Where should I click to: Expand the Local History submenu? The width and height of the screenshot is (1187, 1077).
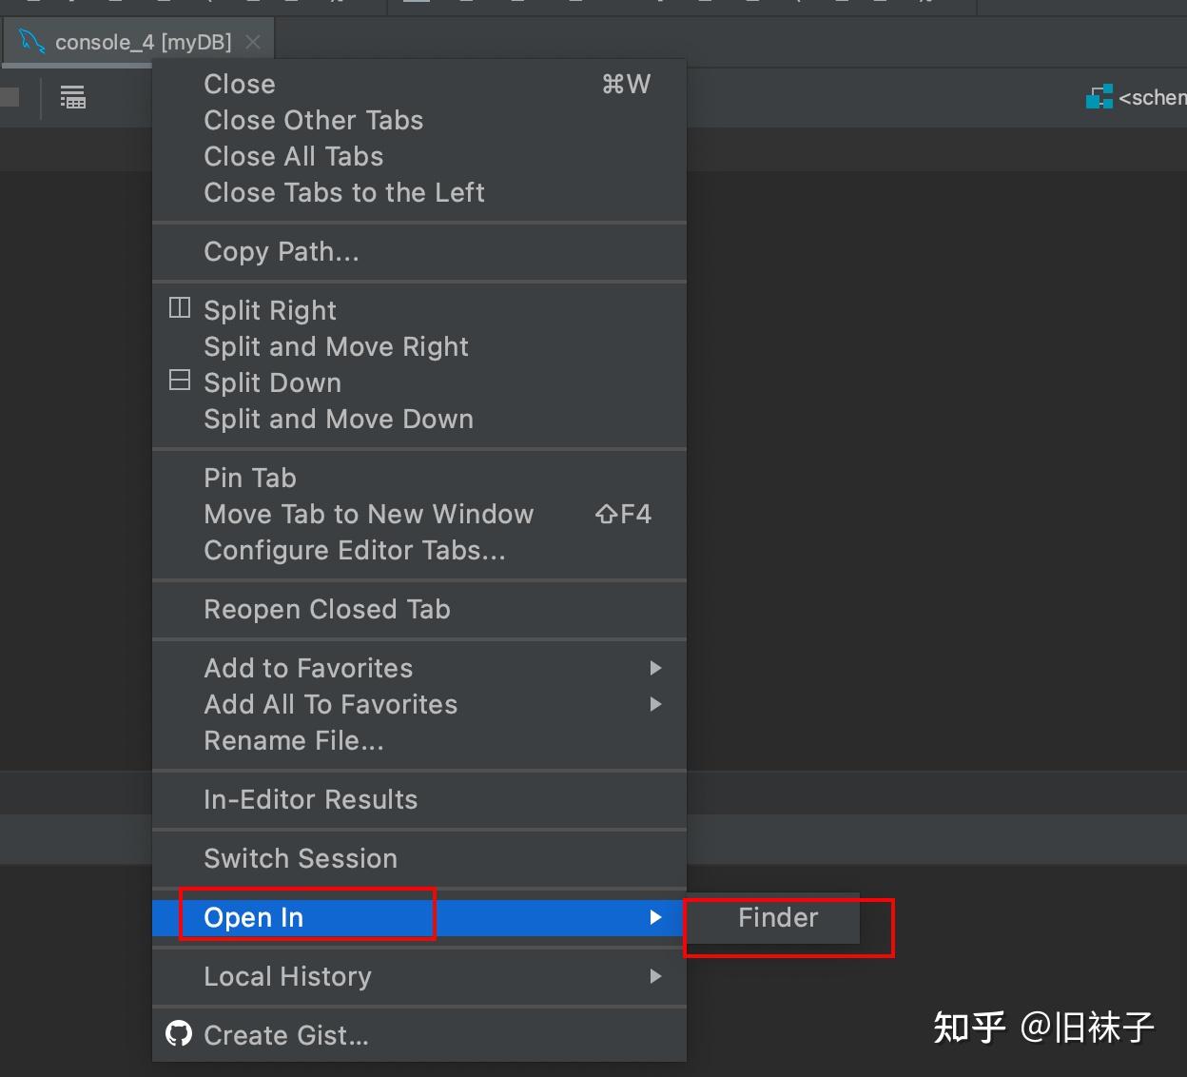click(x=654, y=976)
